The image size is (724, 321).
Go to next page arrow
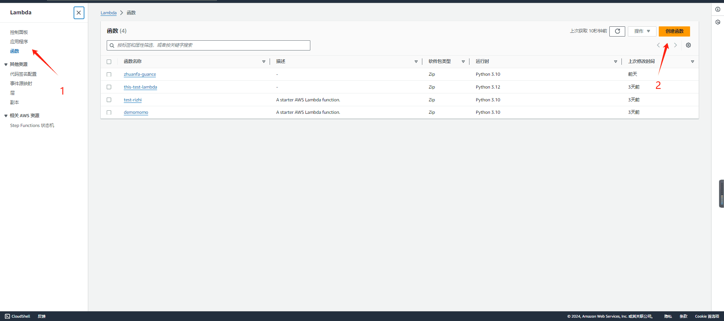[675, 45]
